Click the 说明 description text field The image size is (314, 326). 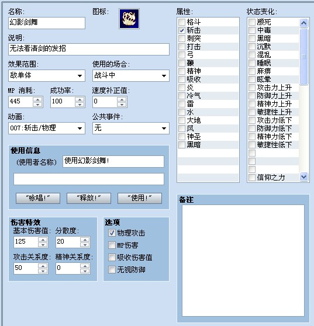(x=89, y=49)
